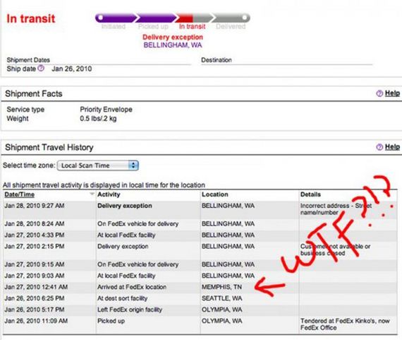Image resolution: width=402 pixels, height=340 pixels.
Task: Click 'Jan 27, 2010 9:03 AM' date cell
Action: (35, 276)
